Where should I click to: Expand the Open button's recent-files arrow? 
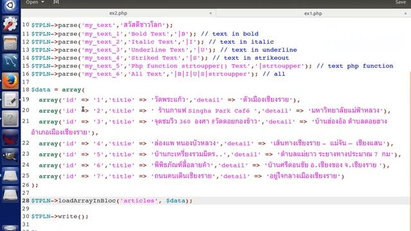pos(43,2)
